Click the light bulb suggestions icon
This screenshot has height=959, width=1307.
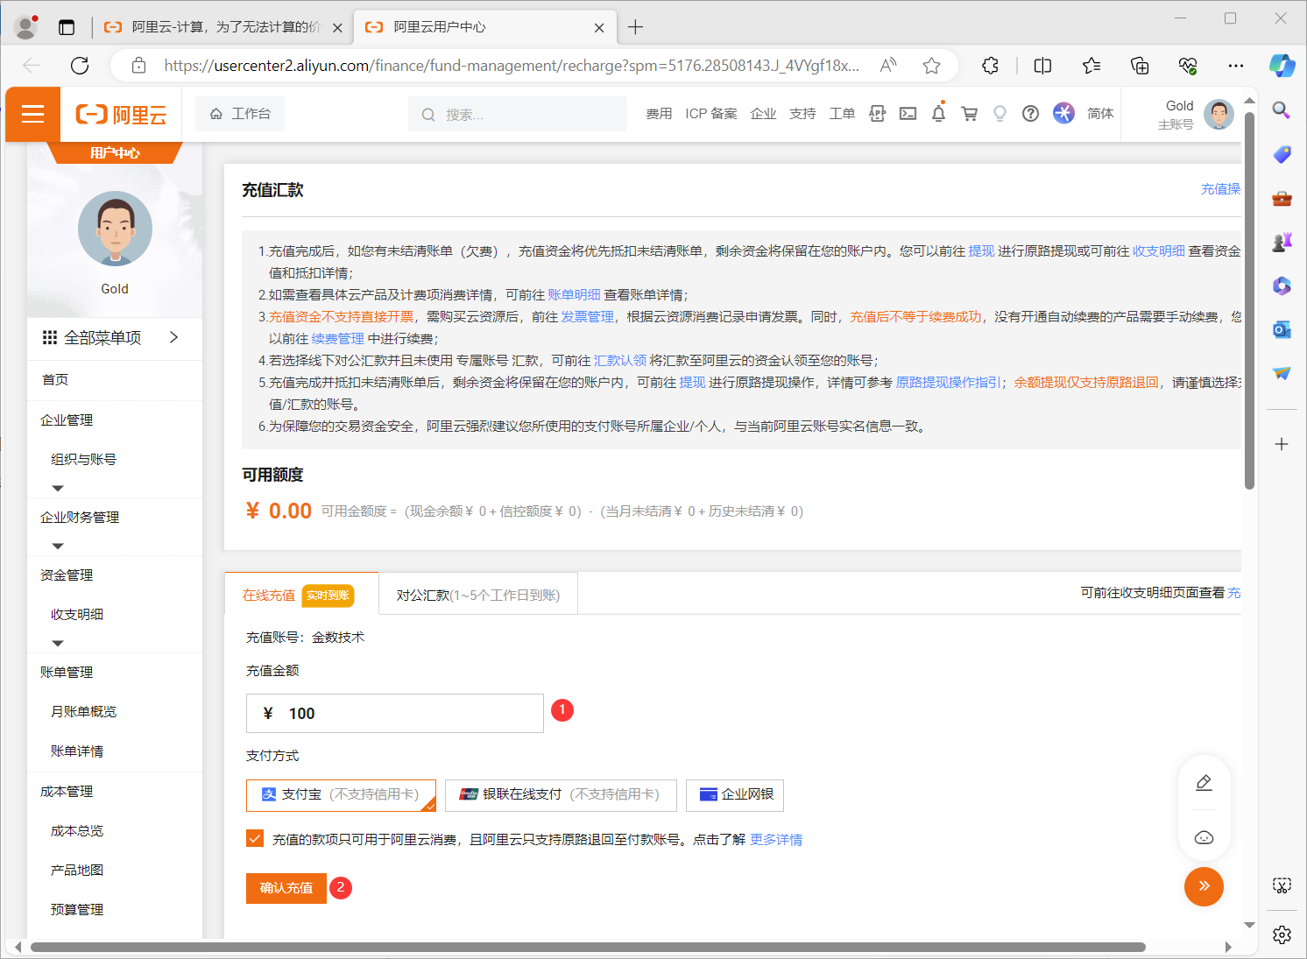click(x=1000, y=113)
